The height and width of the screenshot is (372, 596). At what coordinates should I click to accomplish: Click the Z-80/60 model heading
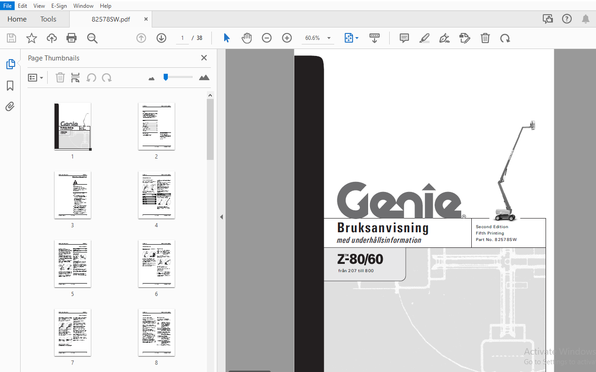pyautogui.click(x=360, y=259)
